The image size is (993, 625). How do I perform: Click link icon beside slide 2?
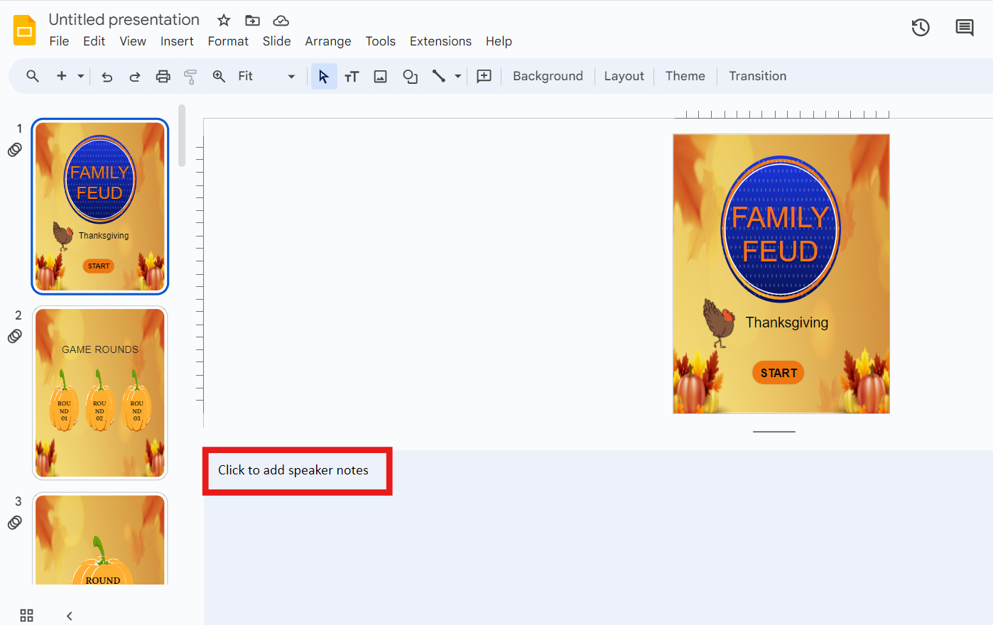[15, 336]
